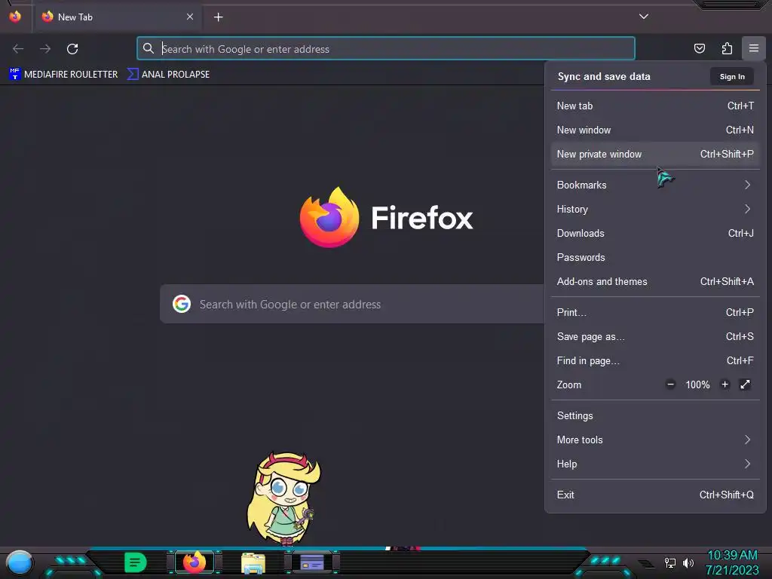Viewport: 772px width, 579px height.
Task: Reset zoom by clicking 100%
Action: (697, 385)
